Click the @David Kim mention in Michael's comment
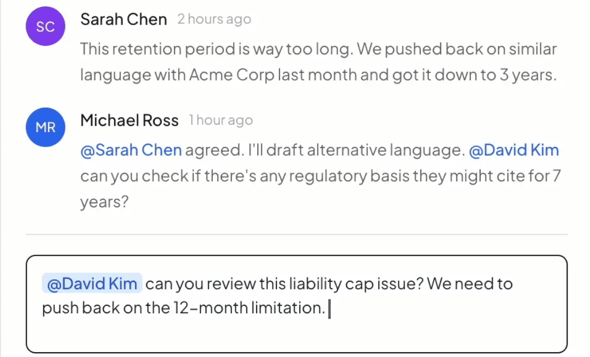590x357 pixels. point(514,150)
